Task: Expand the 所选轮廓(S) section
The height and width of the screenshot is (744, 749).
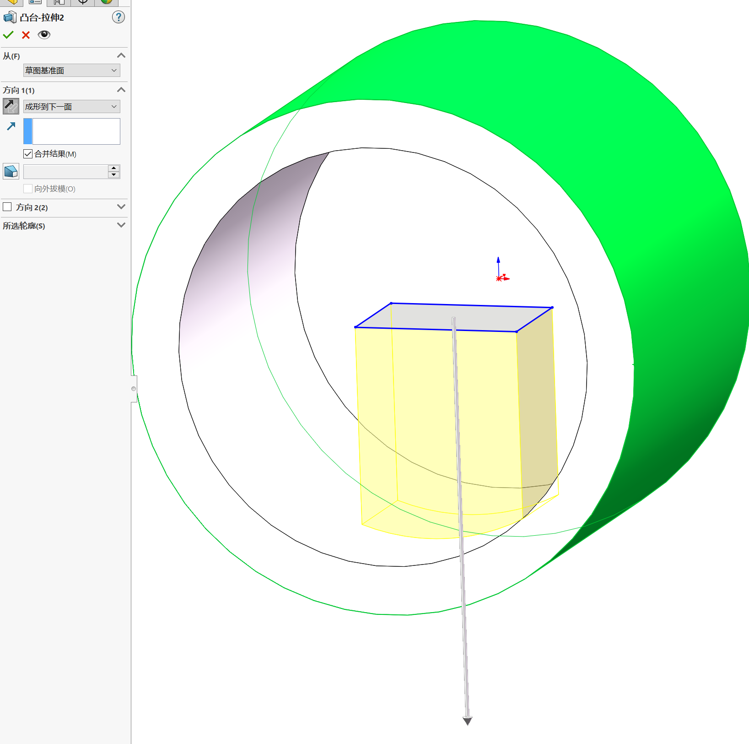Action: pyautogui.click(x=121, y=225)
